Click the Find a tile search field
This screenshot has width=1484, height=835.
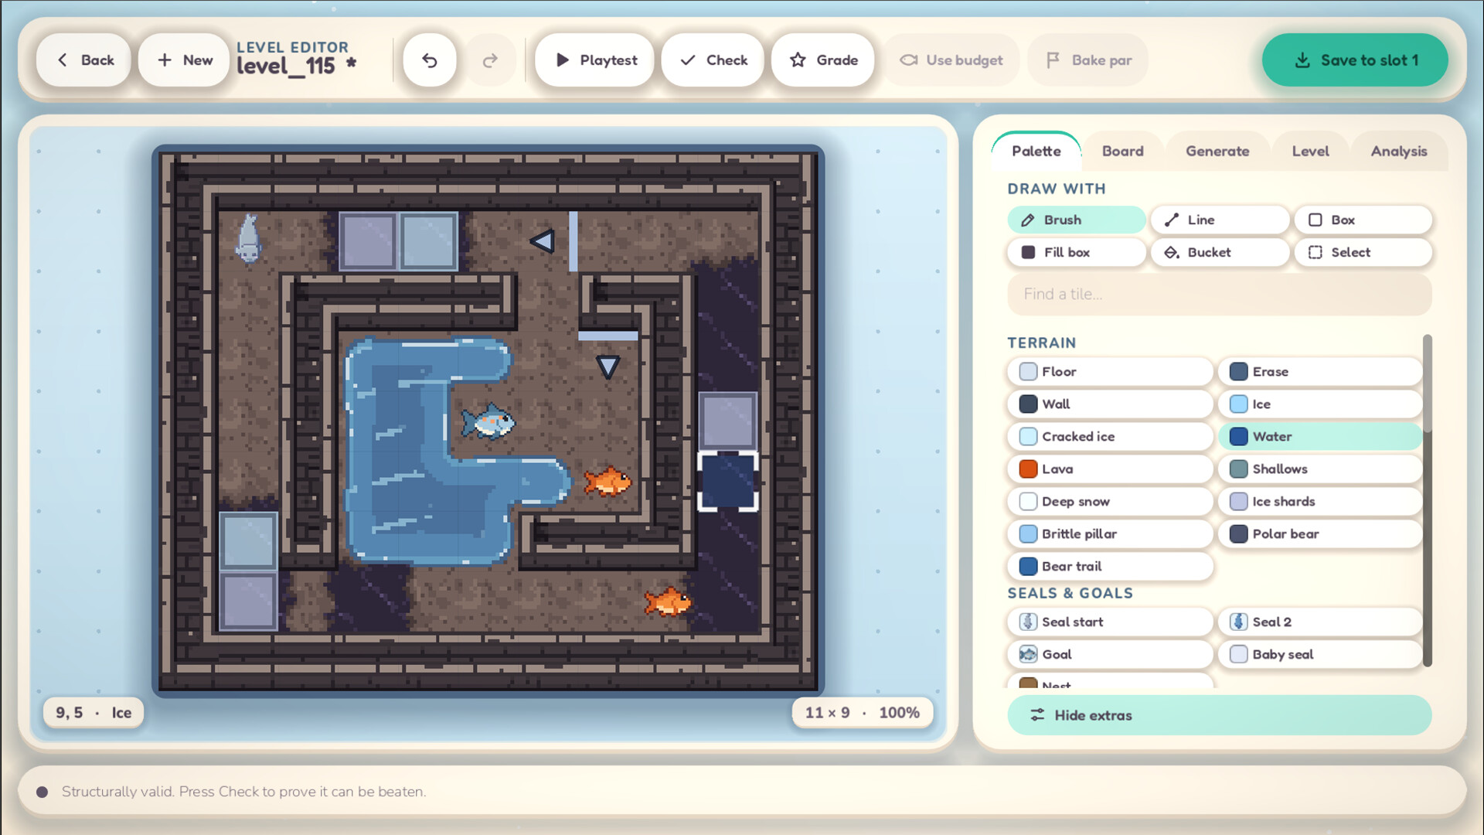[x=1220, y=294]
